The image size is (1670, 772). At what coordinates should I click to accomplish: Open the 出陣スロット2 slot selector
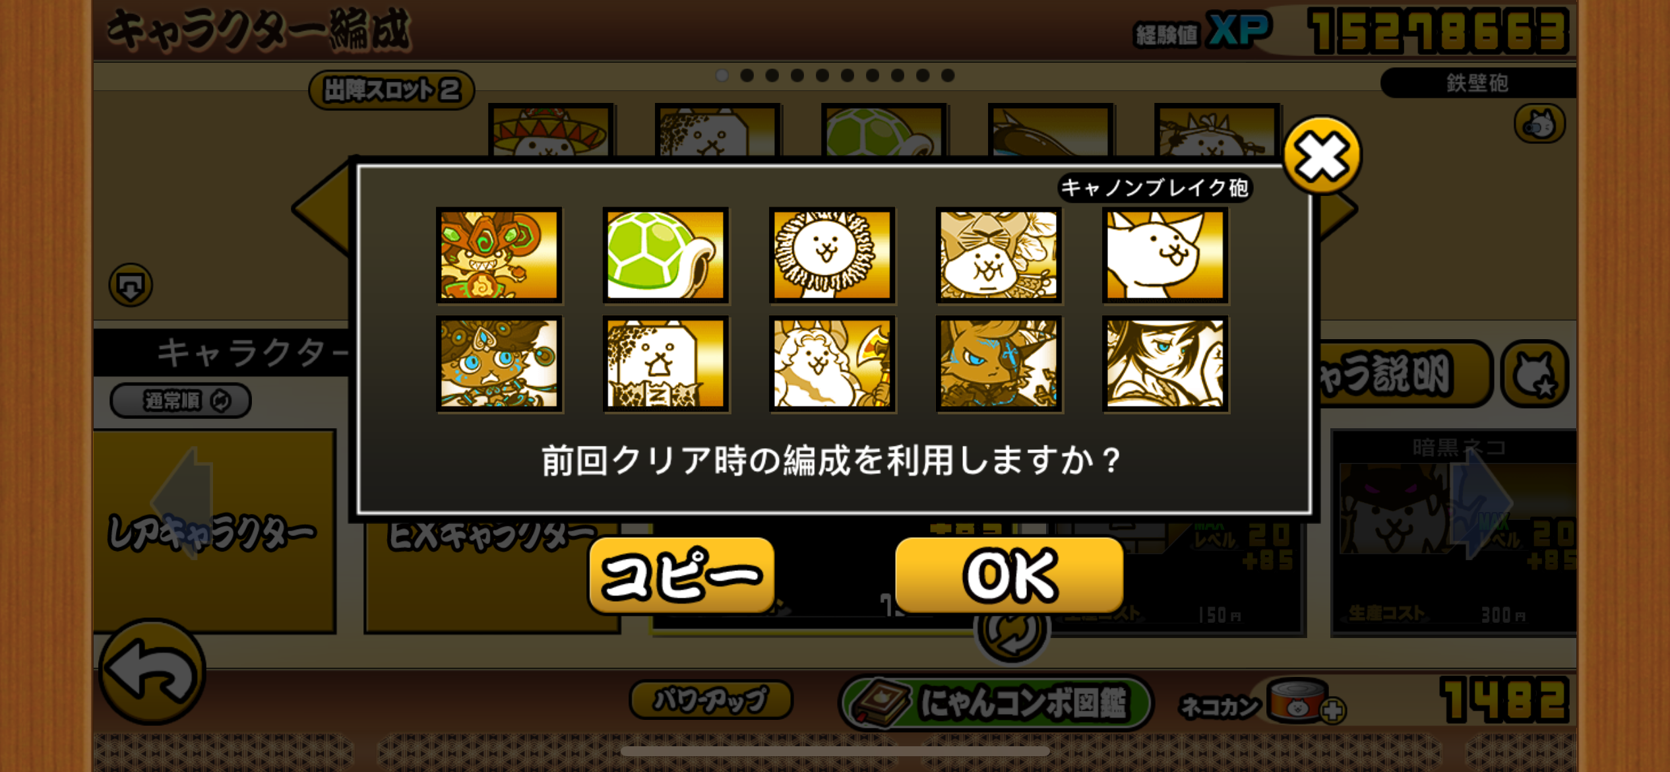392,90
